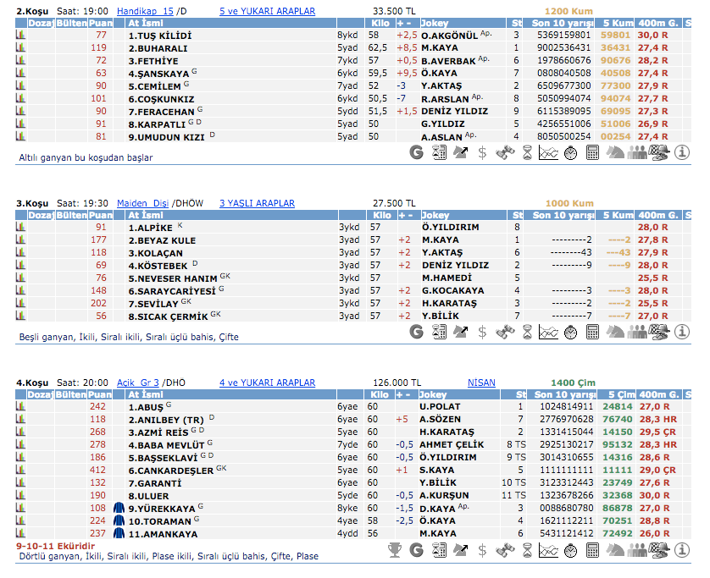This screenshot has width=710, height=578.
Task: Open bar chart icon next to TUŞ KİLİDİ
Action: pos(21,36)
